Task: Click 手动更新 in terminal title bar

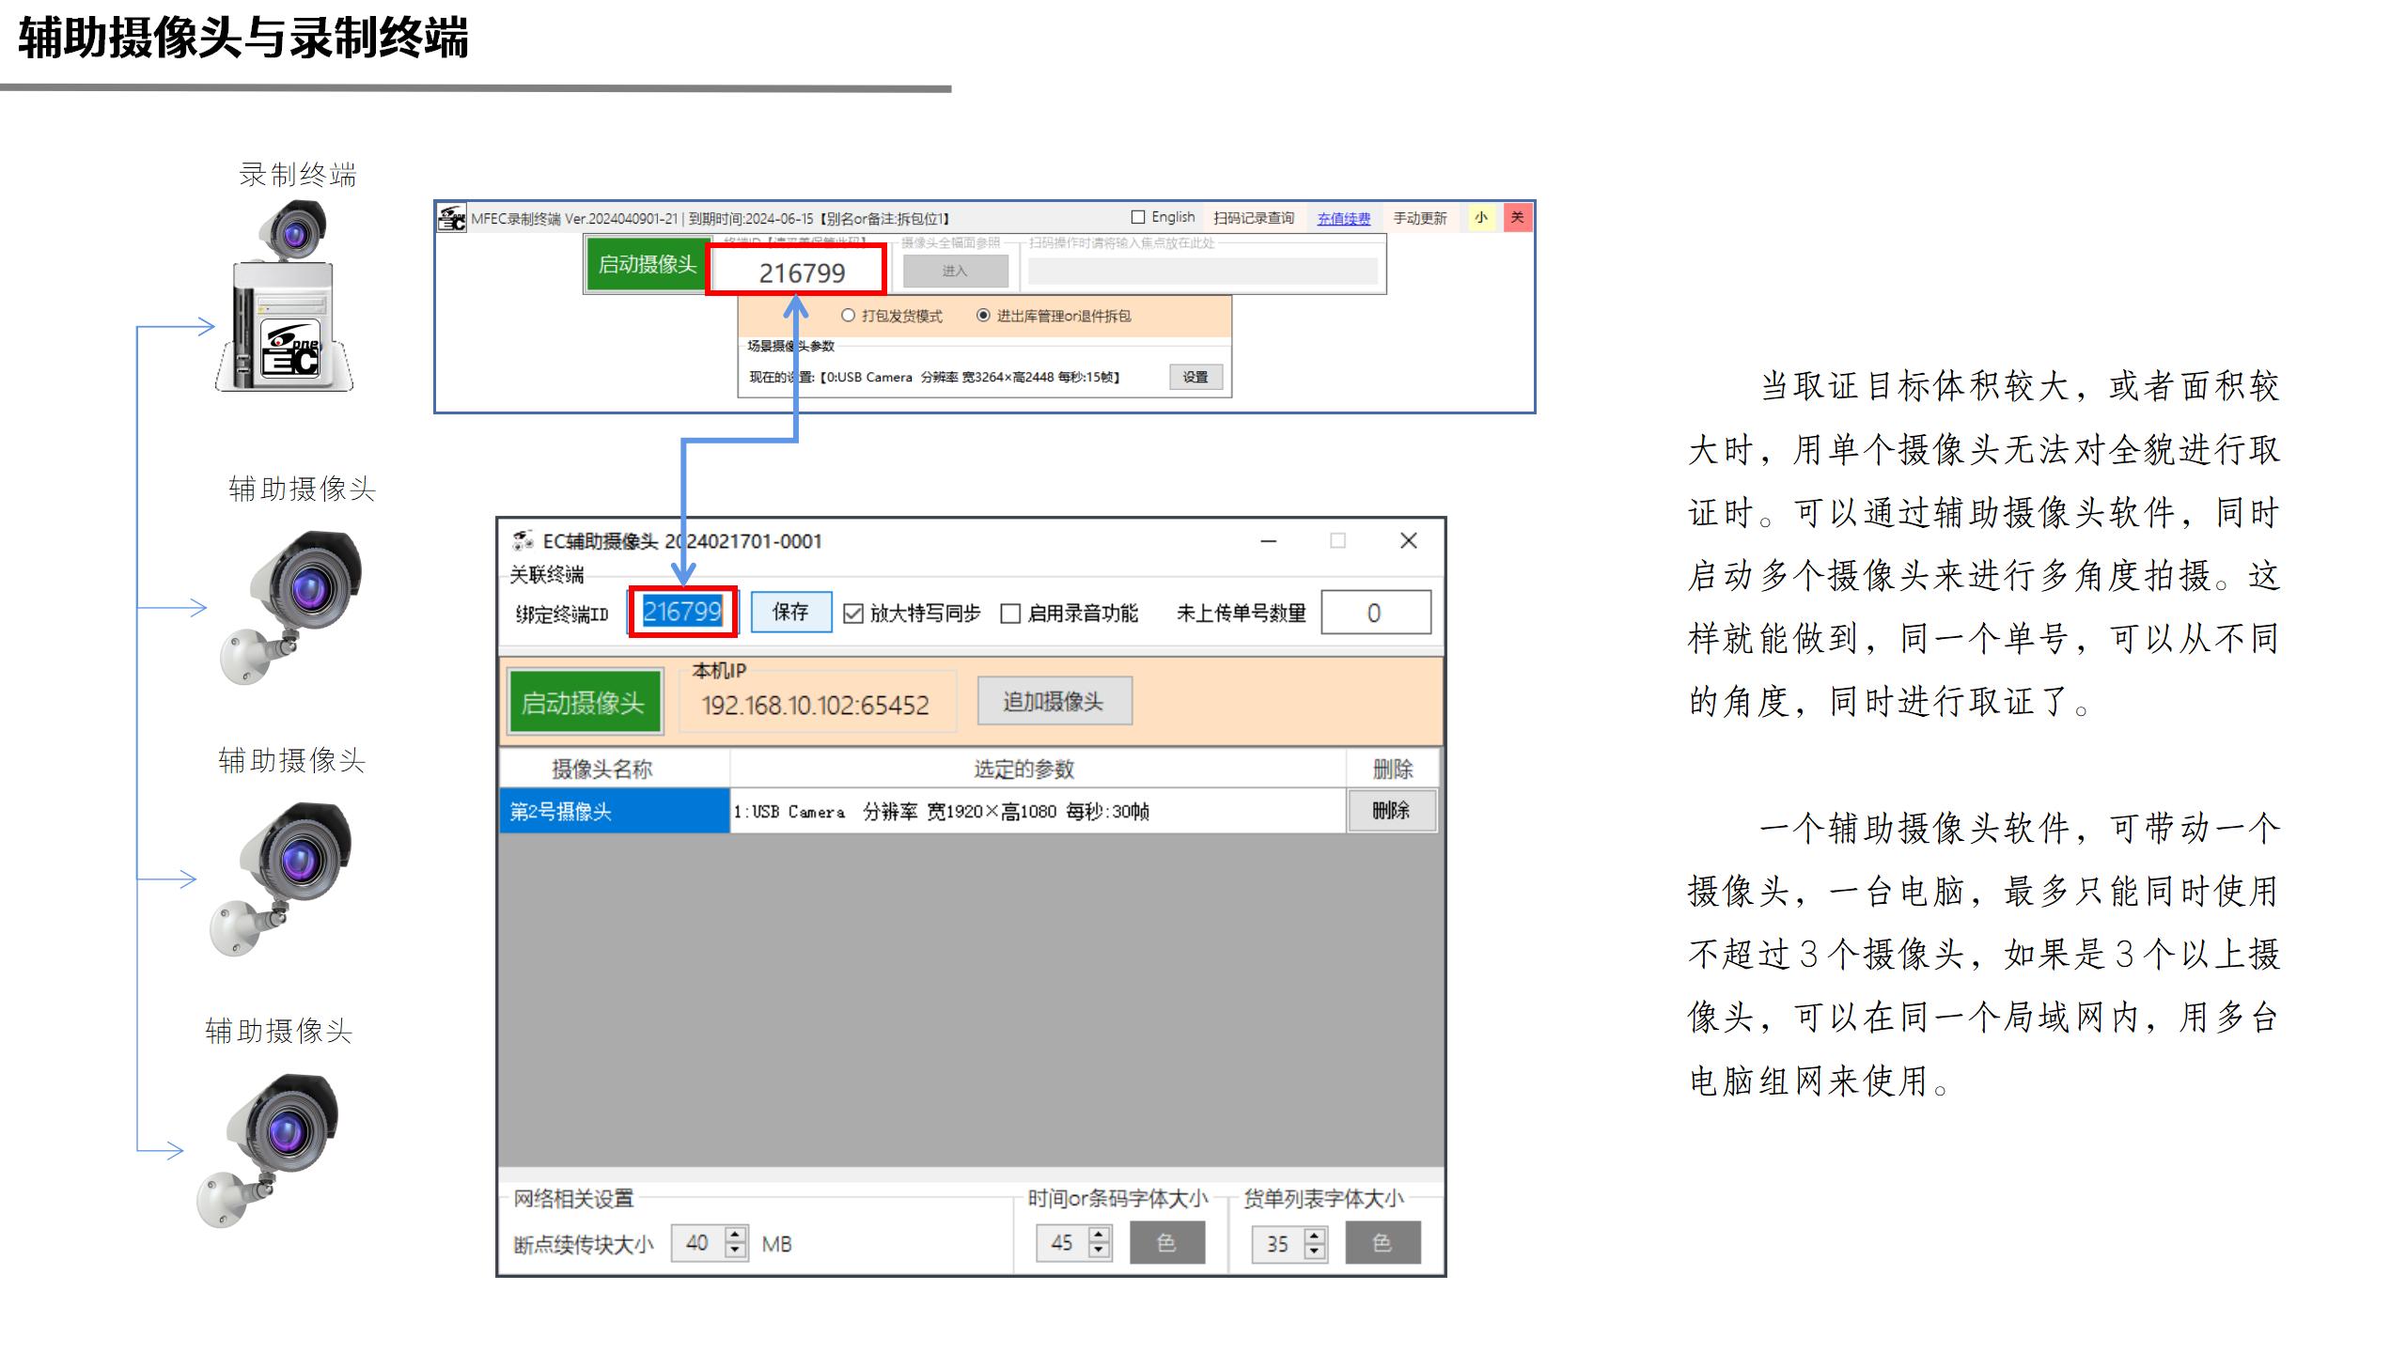Action: coord(1419,218)
